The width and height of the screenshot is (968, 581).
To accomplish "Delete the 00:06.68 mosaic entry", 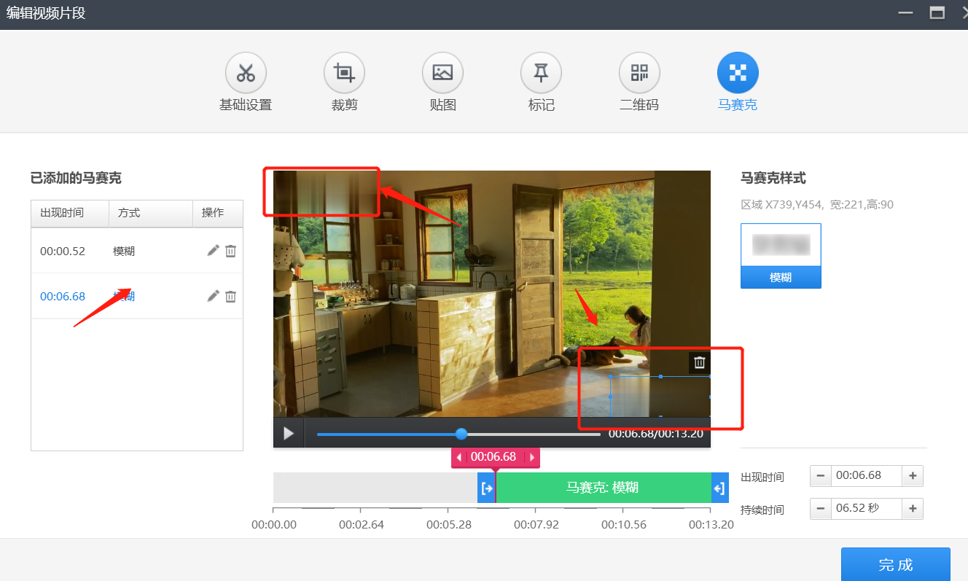I will 230,296.
